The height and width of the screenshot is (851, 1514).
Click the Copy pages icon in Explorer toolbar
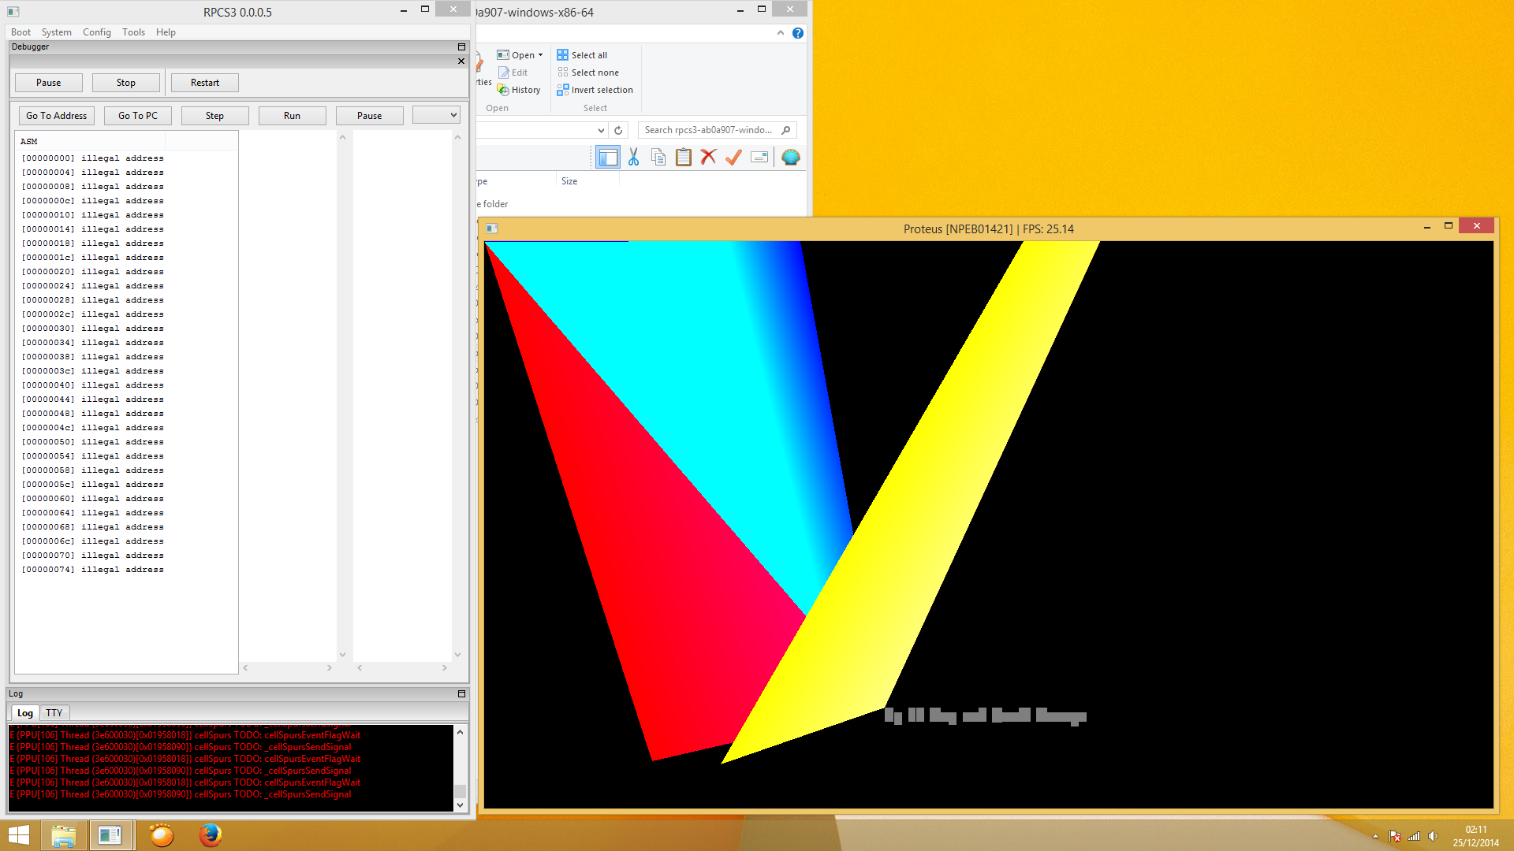coord(658,158)
